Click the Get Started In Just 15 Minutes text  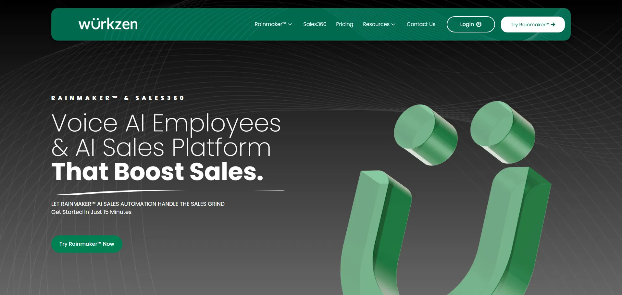tap(91, 212)
